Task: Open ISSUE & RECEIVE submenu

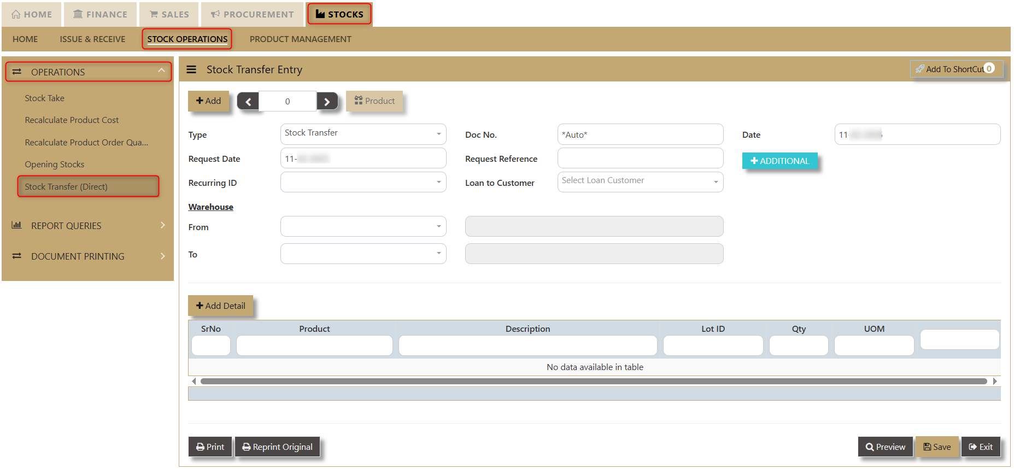Action: [x=92, y=39]
